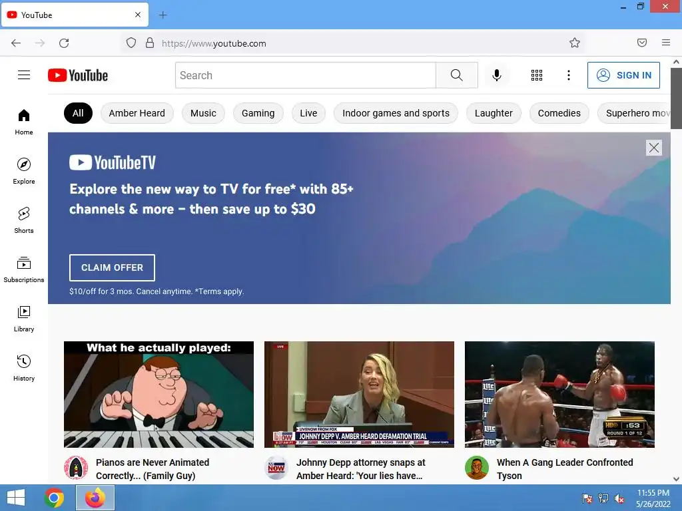The height and width of the screenshot is (511, 682).
Task: Open Library in sidebar
Action: pyautogui.click(x=24, y=319)
